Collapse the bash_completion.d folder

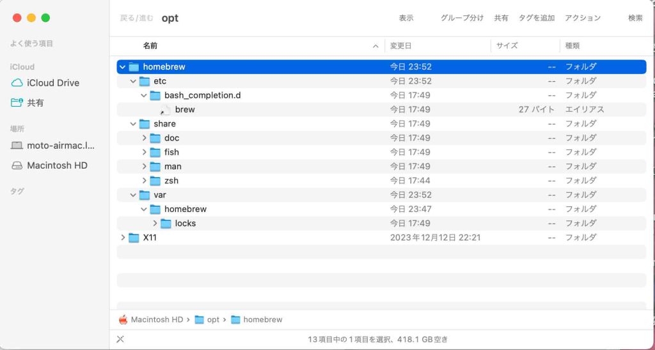(144, 95)
